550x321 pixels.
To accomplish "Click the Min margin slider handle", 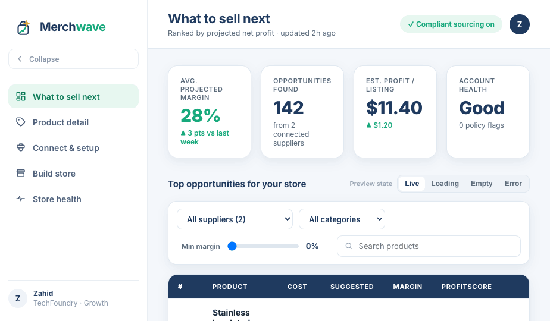I will click(x=232, y=246).
